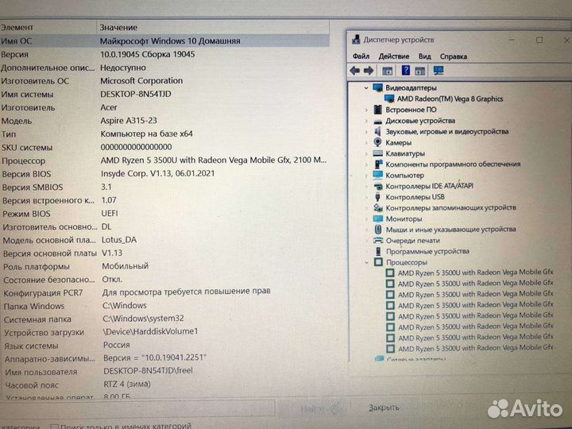572x429 pixels.
Task: Select the Lotus_DA motherboard model row
Action: tap(164, 240)
